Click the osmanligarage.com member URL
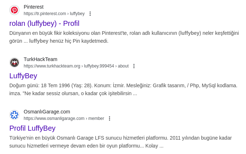 [x=64, y=118]
